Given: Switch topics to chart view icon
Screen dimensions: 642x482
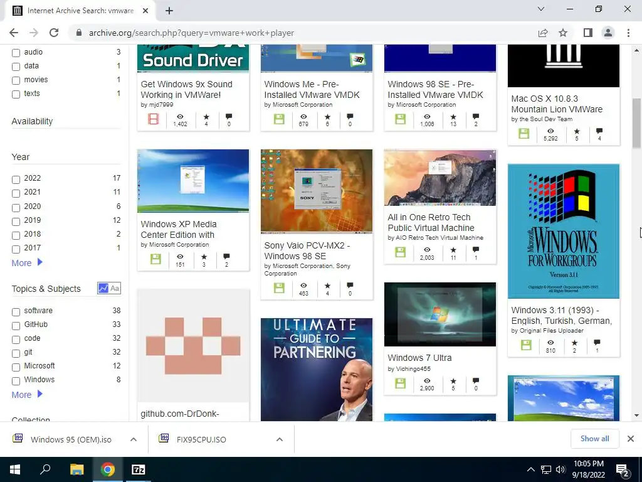Looking at the screenshot, I should click(103, 288).
